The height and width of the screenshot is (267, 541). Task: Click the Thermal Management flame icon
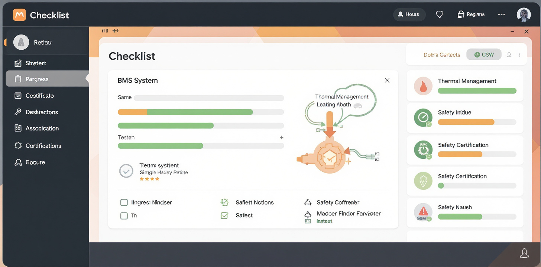click(x=423, y=86)
